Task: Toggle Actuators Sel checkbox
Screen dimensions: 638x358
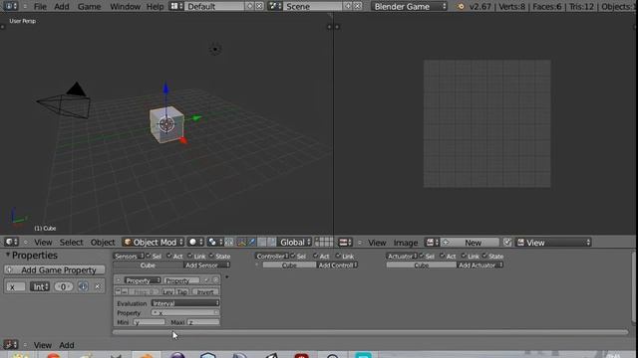Action: 422,256
